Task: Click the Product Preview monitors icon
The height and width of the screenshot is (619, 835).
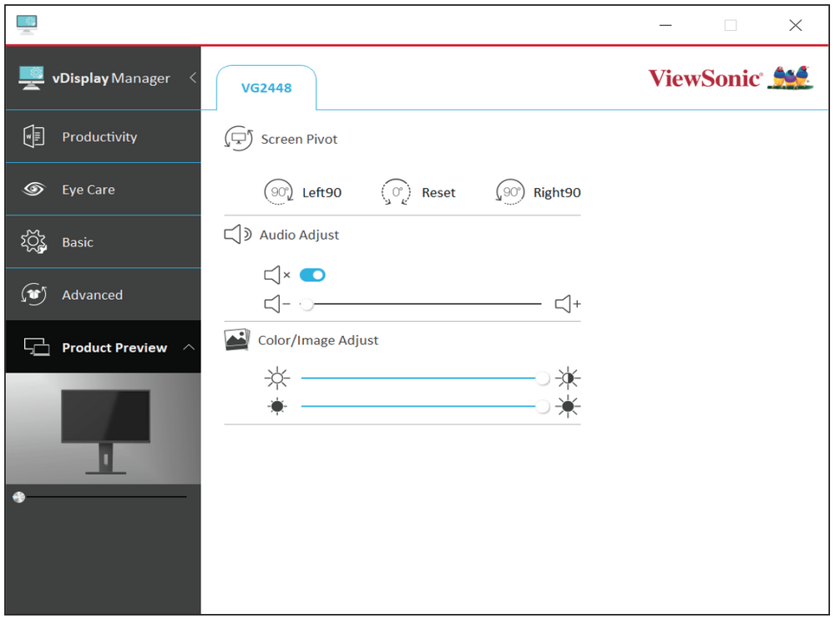Action: [x=37, y=347]
